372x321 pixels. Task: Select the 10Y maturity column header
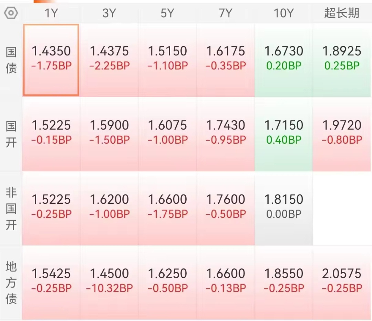pyautogui.click(x=283, y=13)
